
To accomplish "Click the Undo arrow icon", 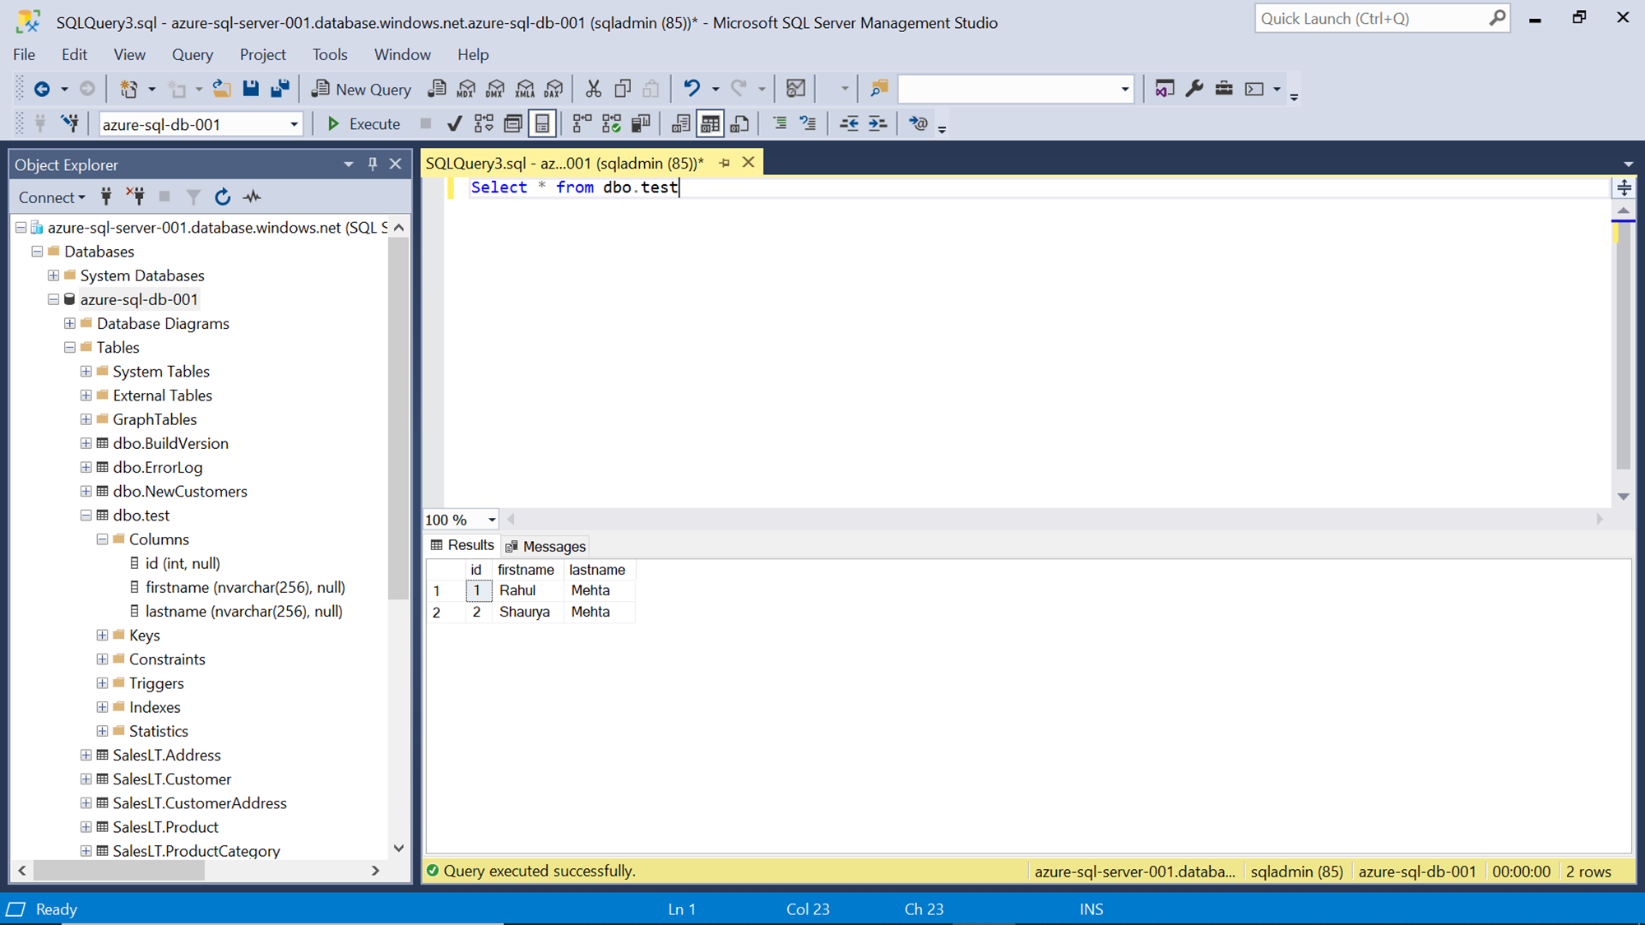I will [692, 89].
